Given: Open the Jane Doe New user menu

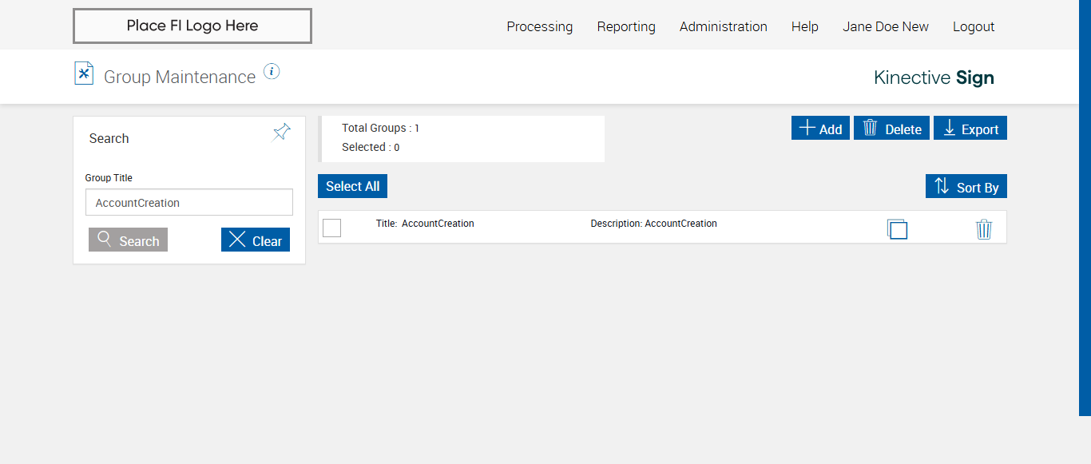Looking at the screenshot, I should point(886,26).
